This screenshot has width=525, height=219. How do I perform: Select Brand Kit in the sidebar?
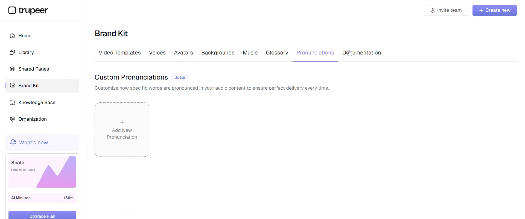tap(42, 86)
